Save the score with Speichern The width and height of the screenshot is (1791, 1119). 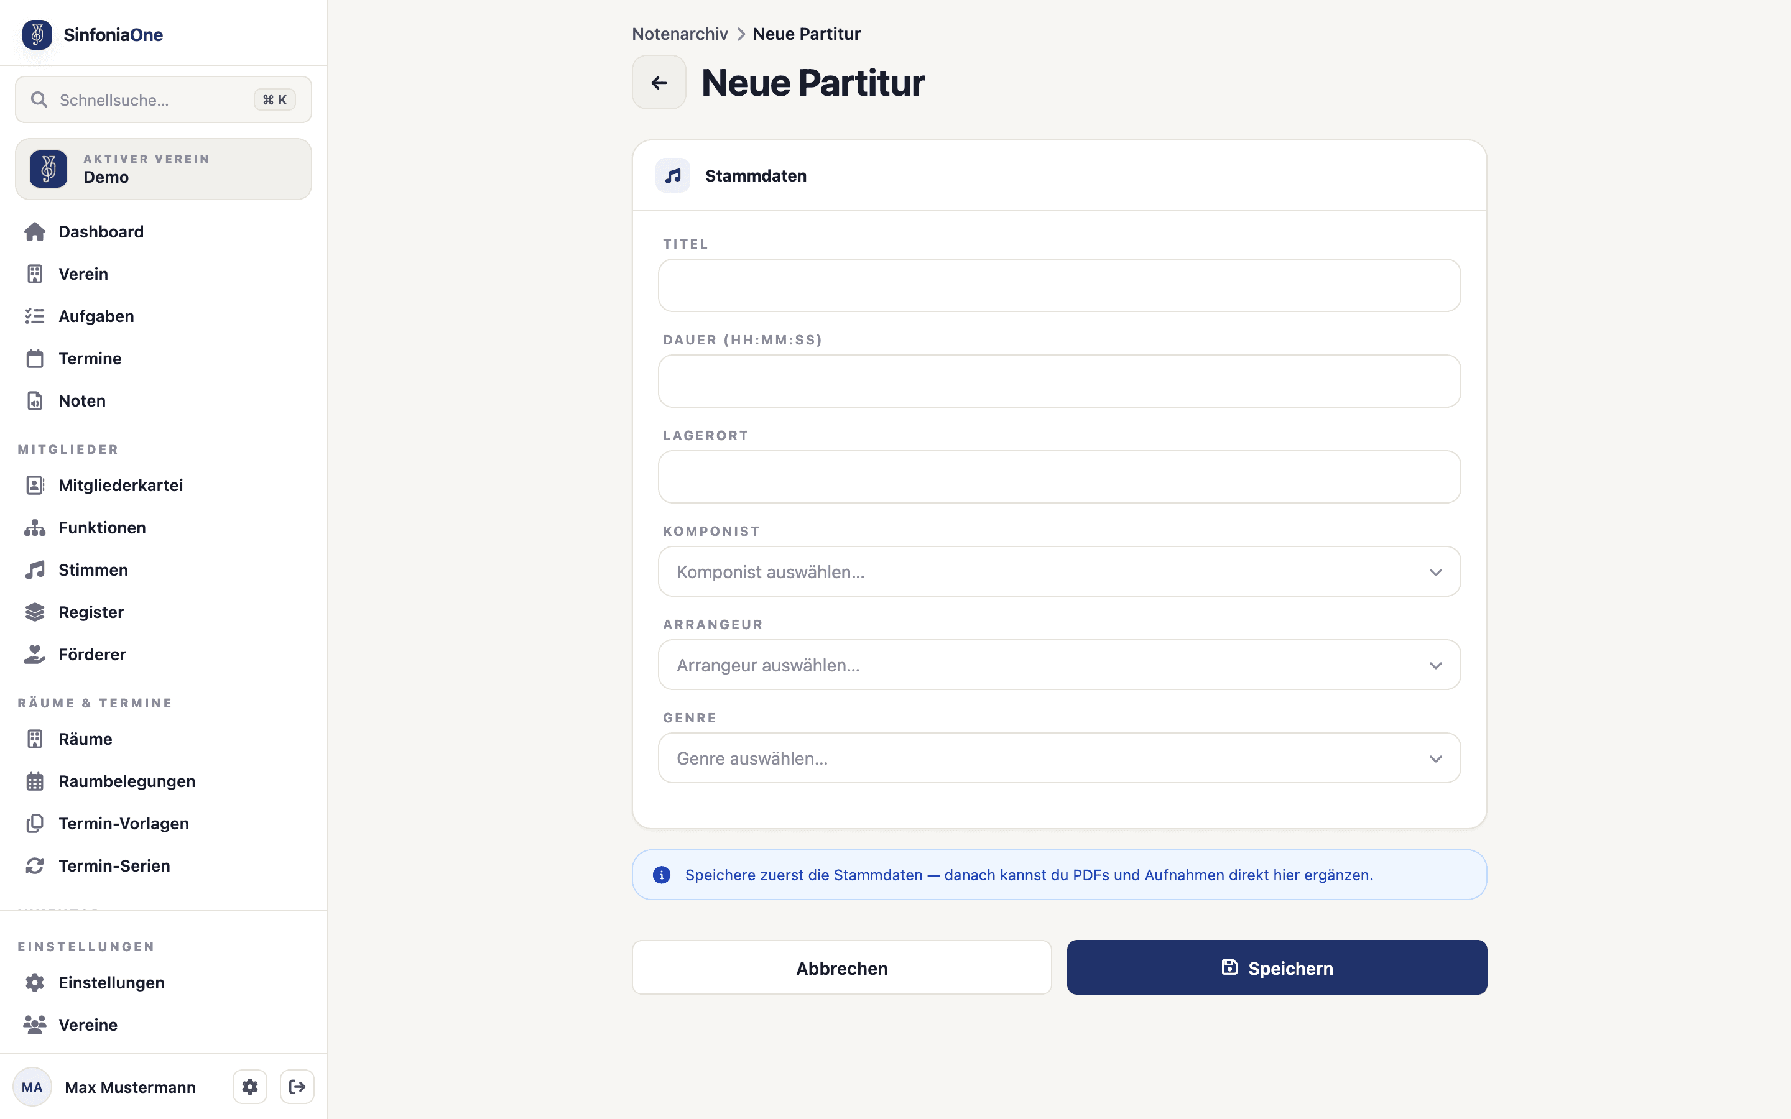(x=1277, y=967)
